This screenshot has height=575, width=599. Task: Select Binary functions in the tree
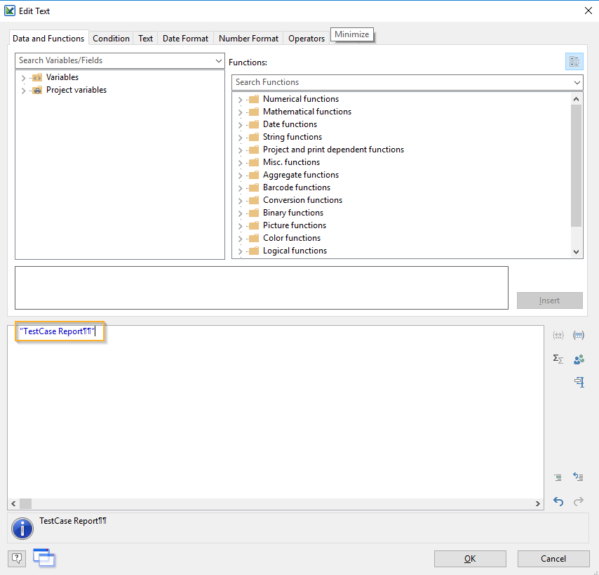tap(293, 213)
